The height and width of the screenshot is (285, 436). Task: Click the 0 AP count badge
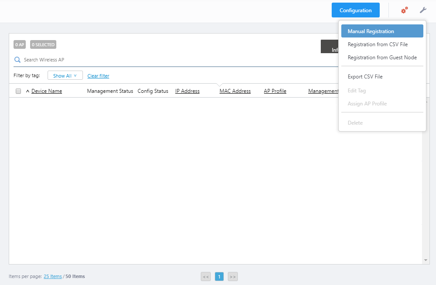pos(20,44)
